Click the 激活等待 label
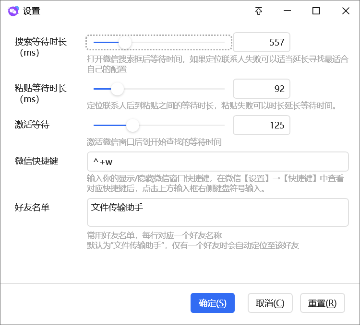Viewport: 360px width, 325px height. point(32,125)
